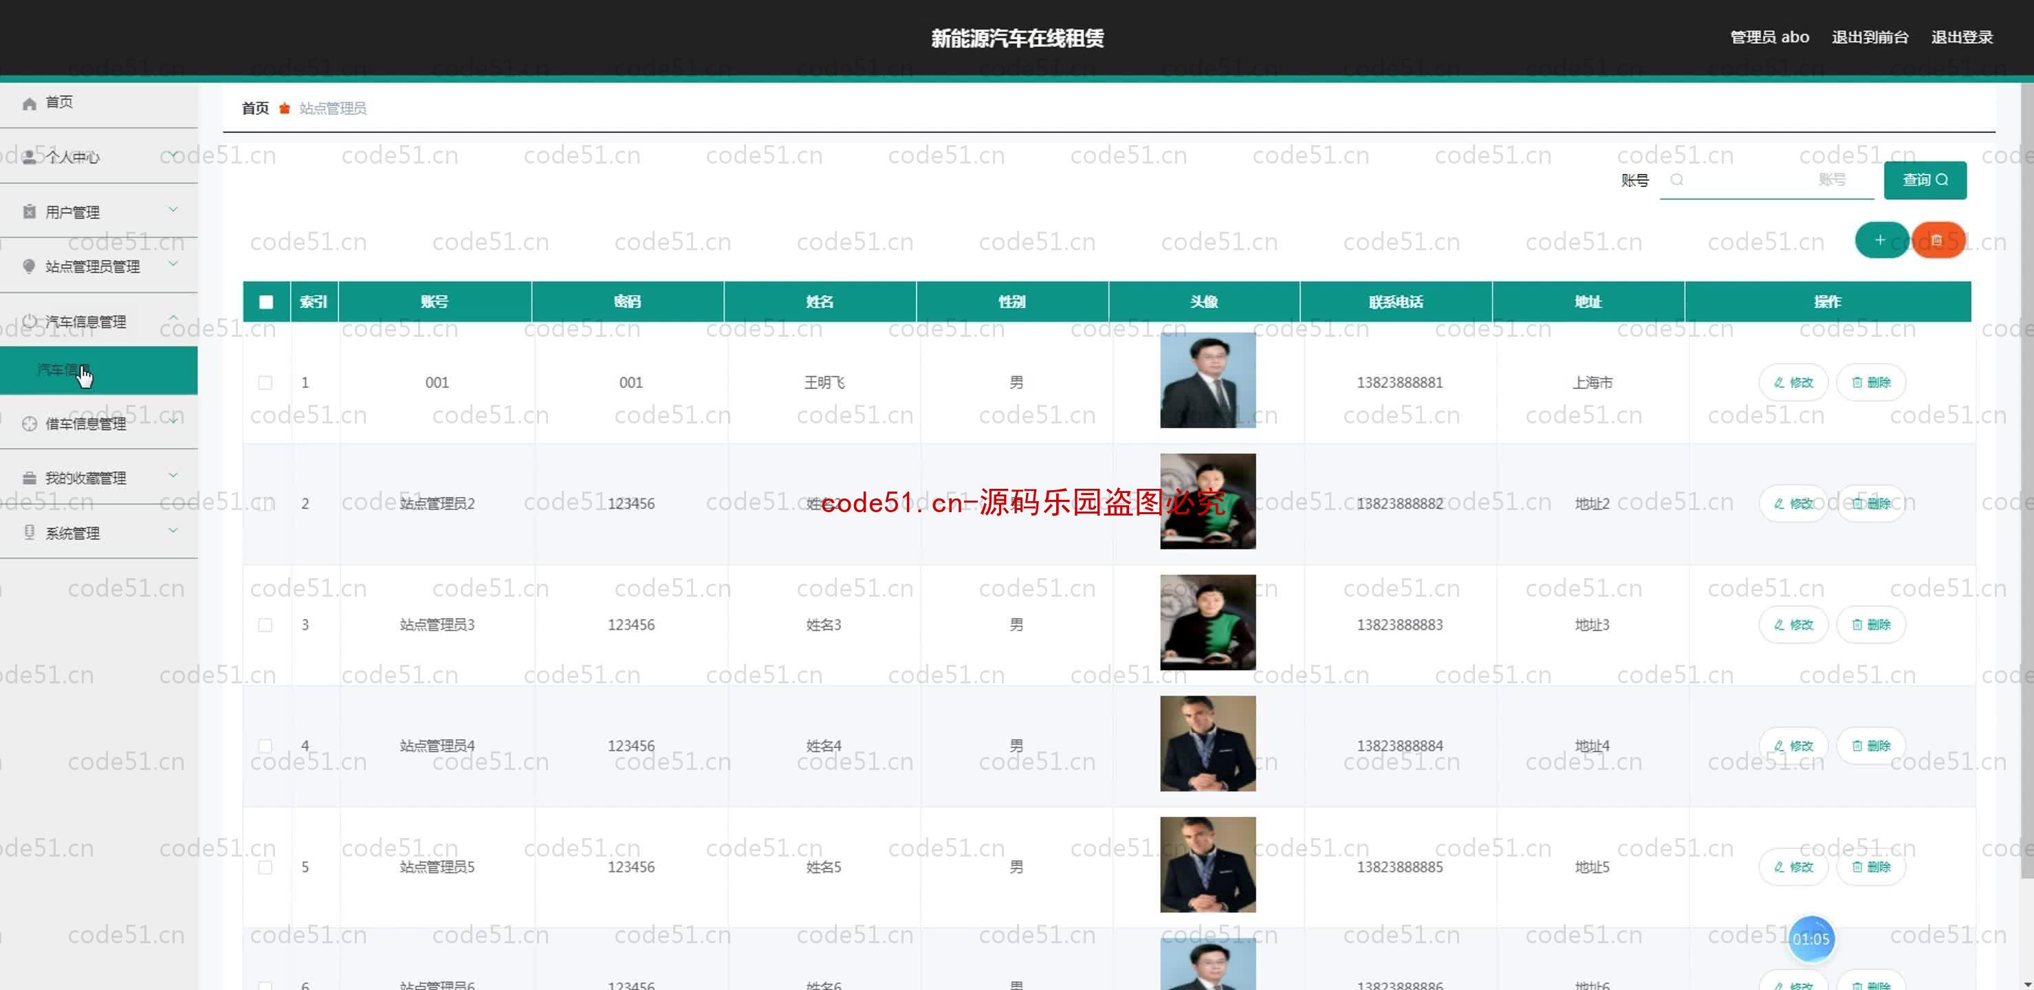This screenshot has height=990, width=2034.
Task: Click 退出登录 link
Action: 1961,37
